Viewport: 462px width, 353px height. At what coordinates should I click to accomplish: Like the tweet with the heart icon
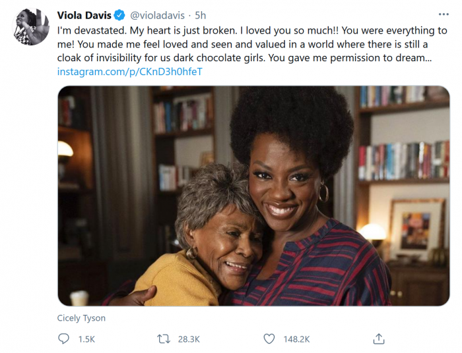coord(269,339)
